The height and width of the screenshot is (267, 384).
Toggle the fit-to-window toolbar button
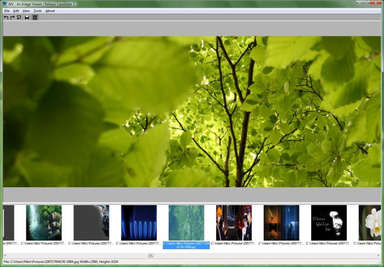tap(35, 17)
